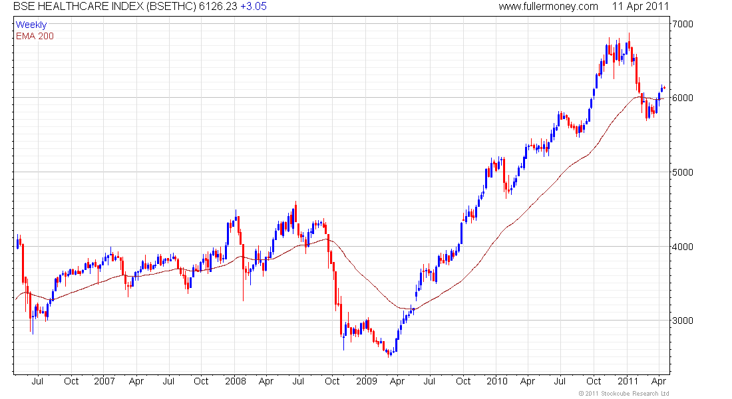Select the index value 6126.23
The image size is (732, 399).
click(218, 7)
